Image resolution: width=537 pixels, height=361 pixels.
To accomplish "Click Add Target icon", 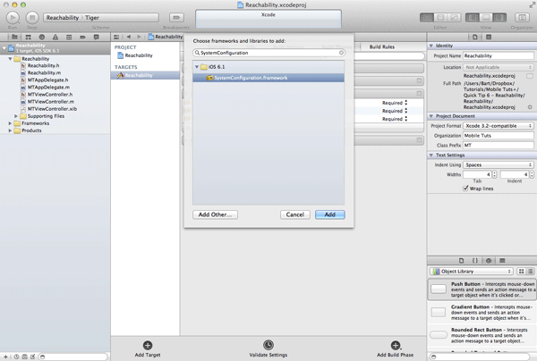I will 148,345.
